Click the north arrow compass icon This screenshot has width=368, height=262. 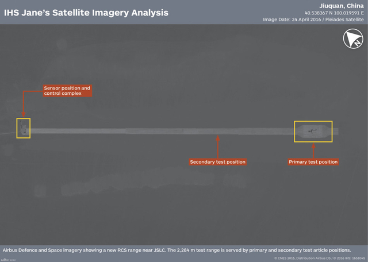pyautogui.click(x=353, y=38)
